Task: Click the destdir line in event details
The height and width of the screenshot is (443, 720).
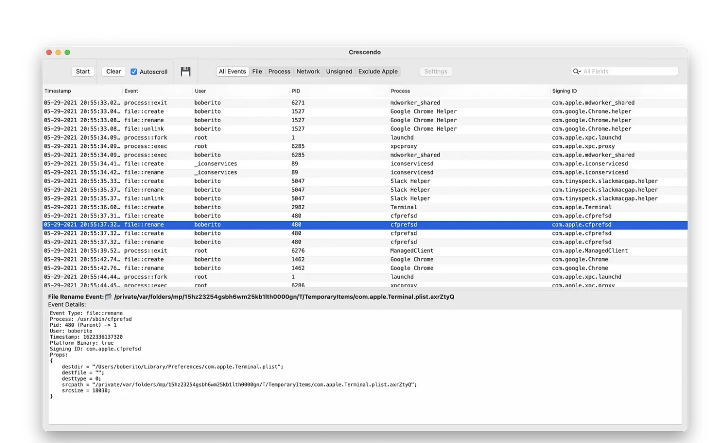Action: 173,367
